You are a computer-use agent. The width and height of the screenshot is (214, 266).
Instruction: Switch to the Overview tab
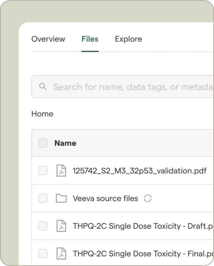point(48,39)
